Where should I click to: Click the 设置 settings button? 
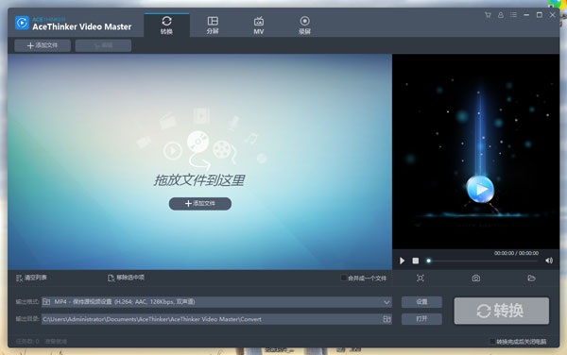tap(421, 302)
